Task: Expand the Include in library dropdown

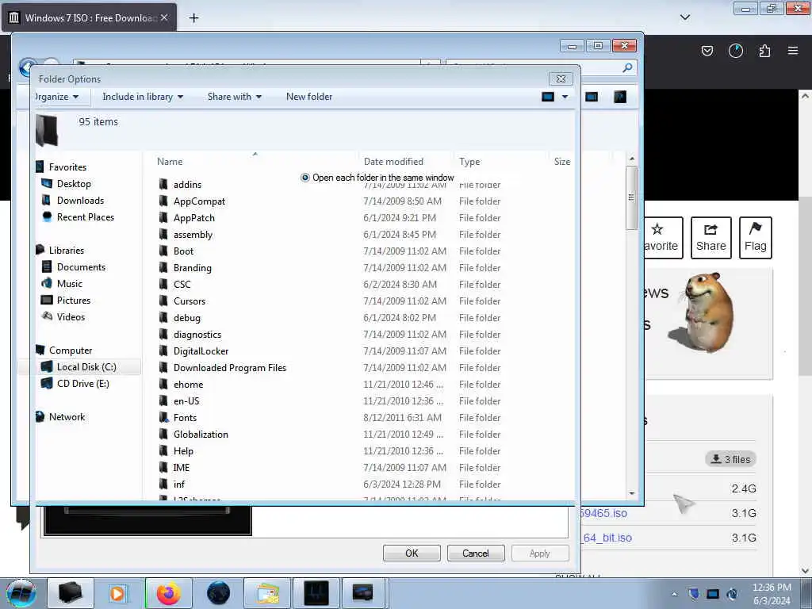Action: [143, 97]
